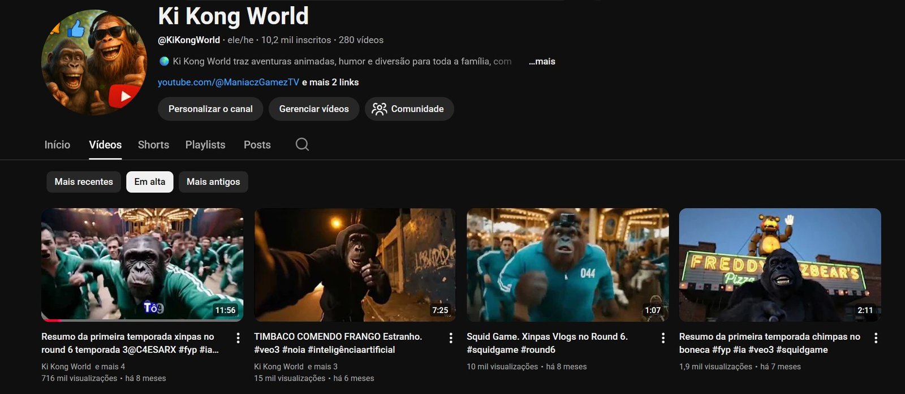Viewport: 905px width, 394px height.
Task: Open options menu for the Resumo xinpas video
Action: tap(238, 338)
